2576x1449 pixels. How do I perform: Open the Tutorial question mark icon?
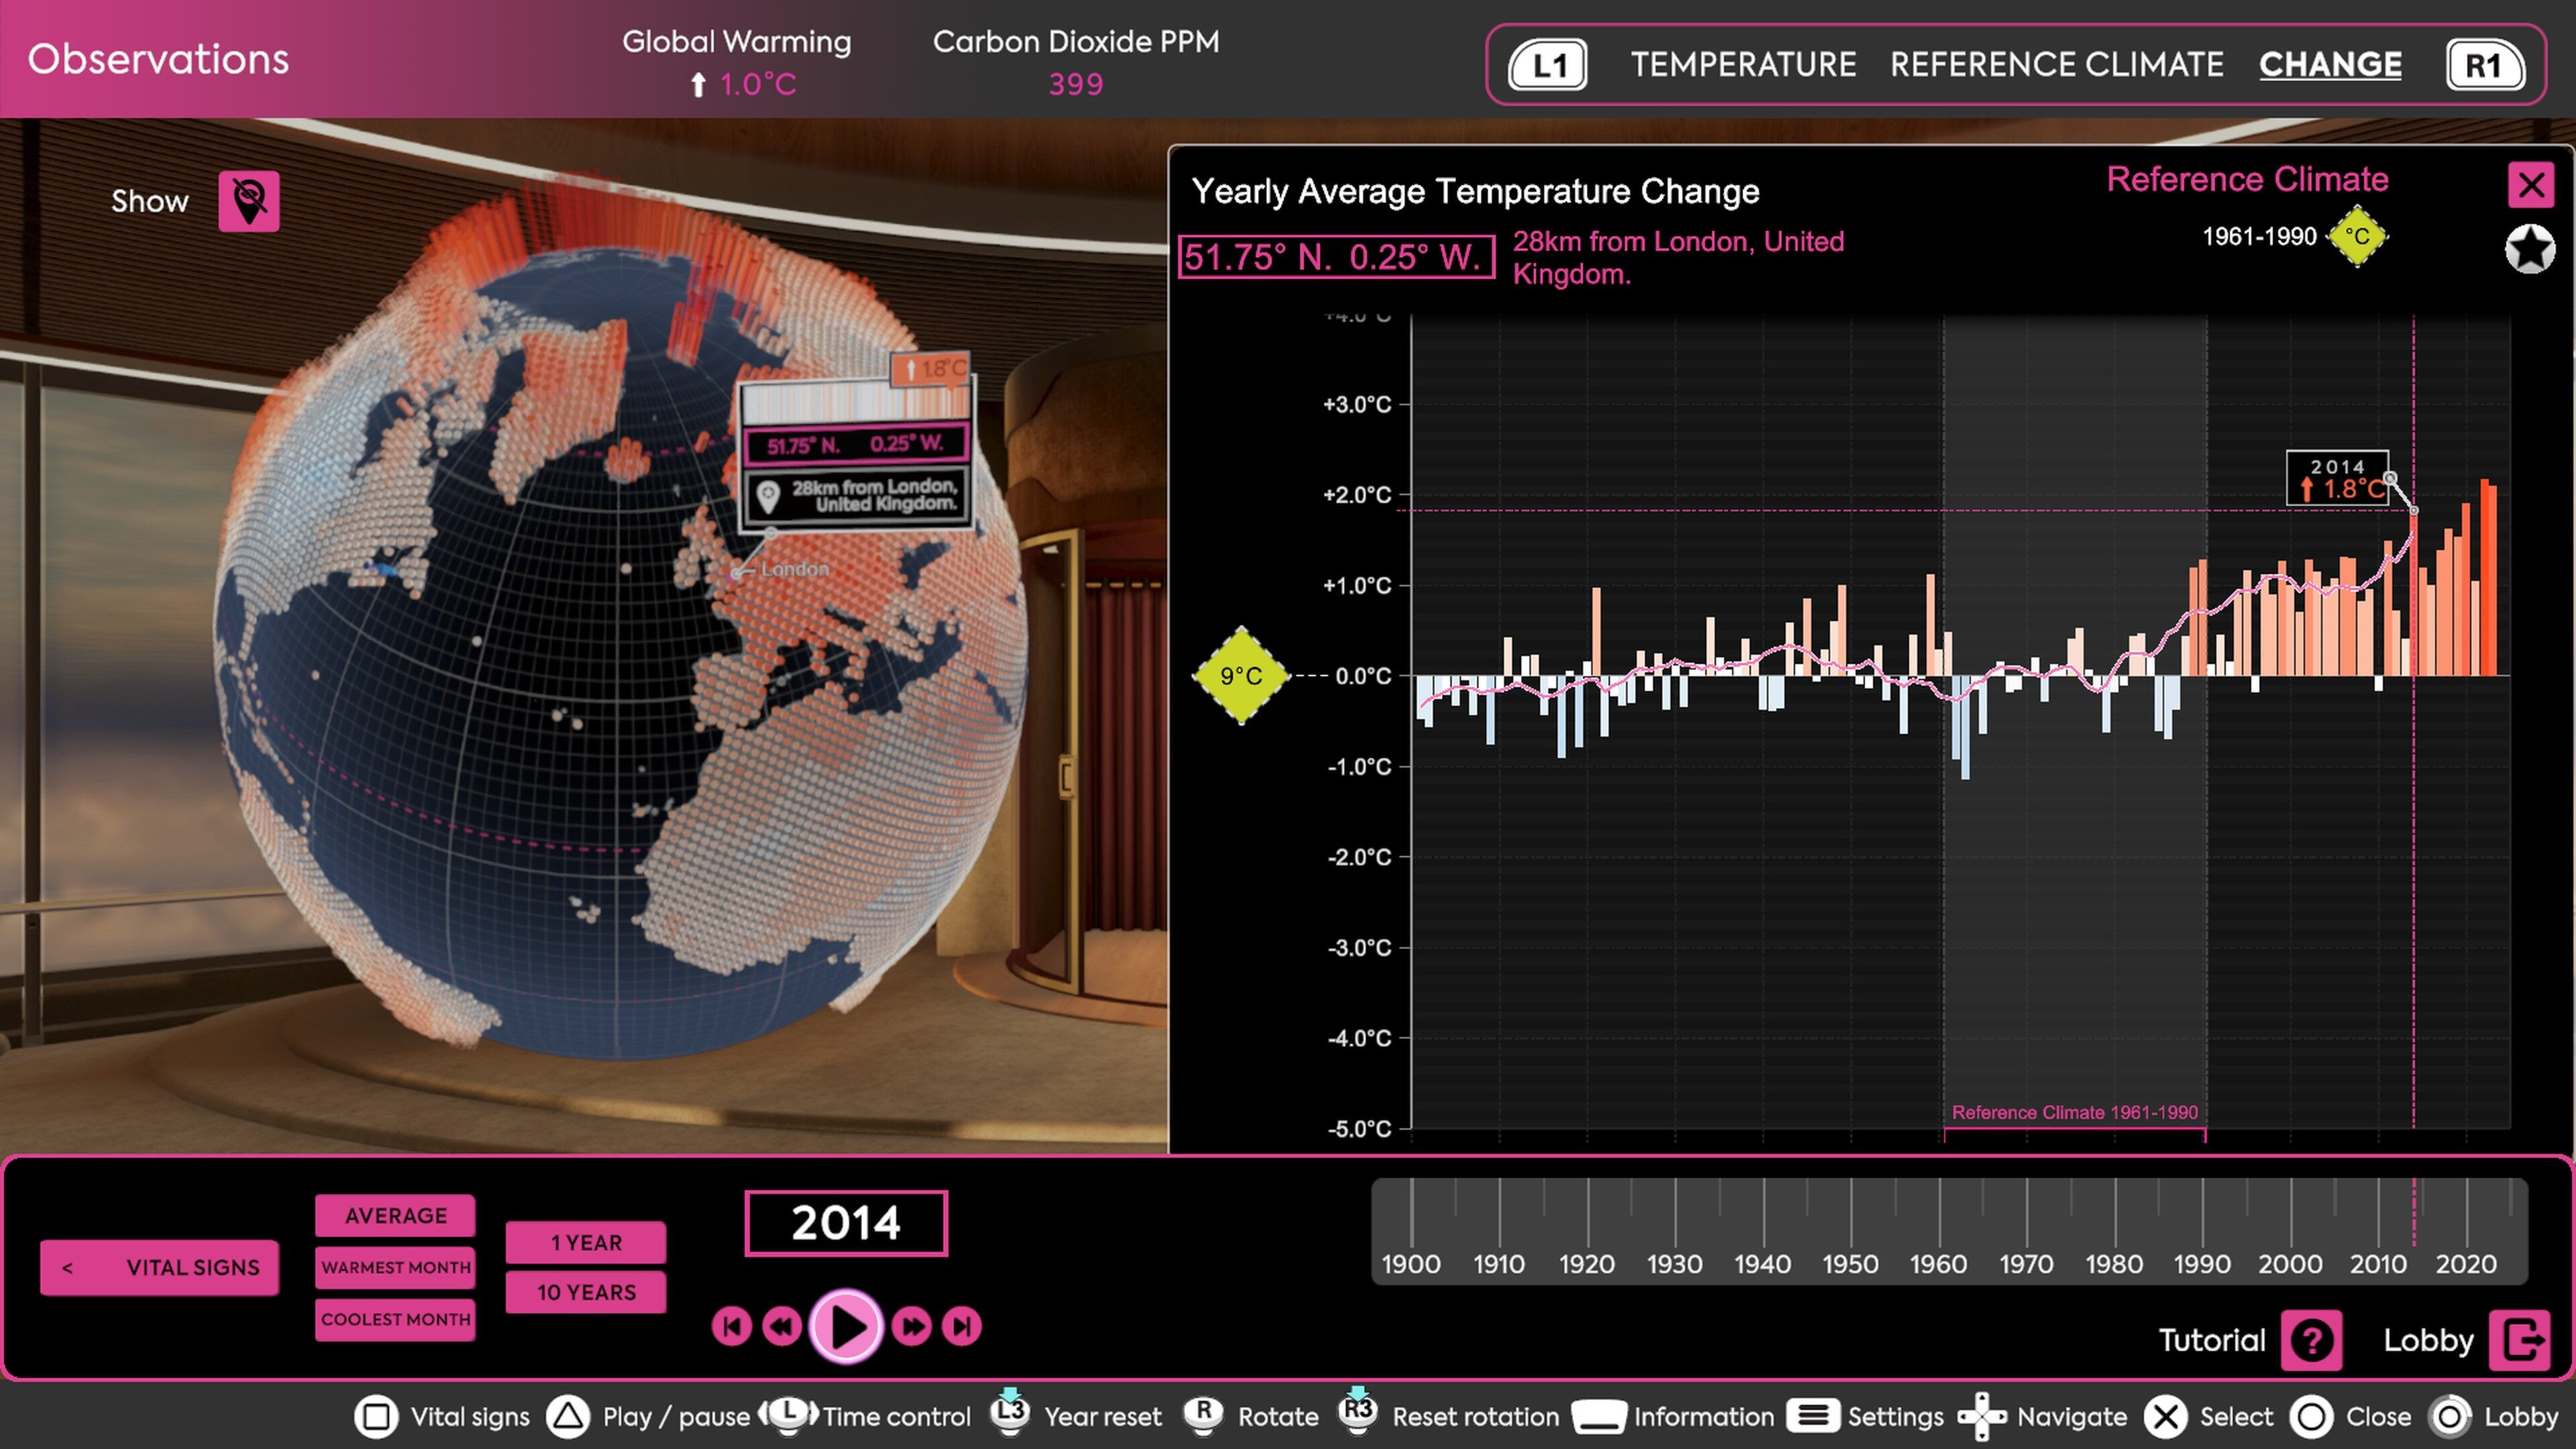(x=2311, y=1340)
